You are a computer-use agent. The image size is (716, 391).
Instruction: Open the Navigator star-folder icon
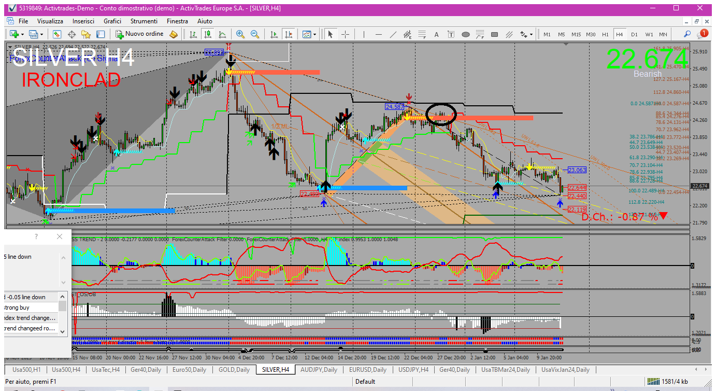click(x=86, y=34)
